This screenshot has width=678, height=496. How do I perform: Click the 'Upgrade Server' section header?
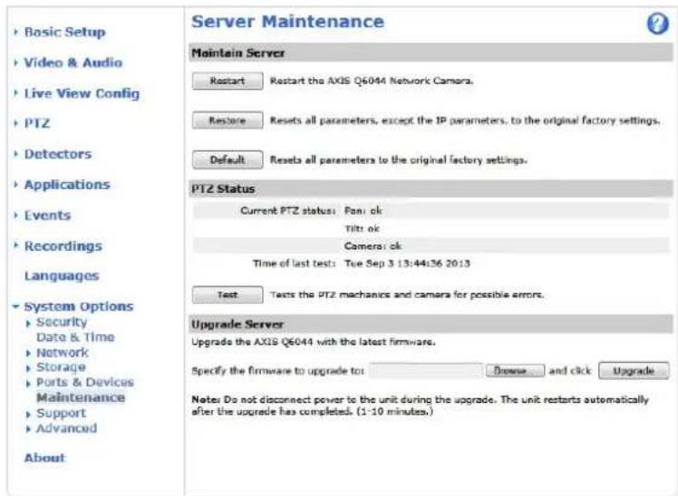click(x=237, y=324)
